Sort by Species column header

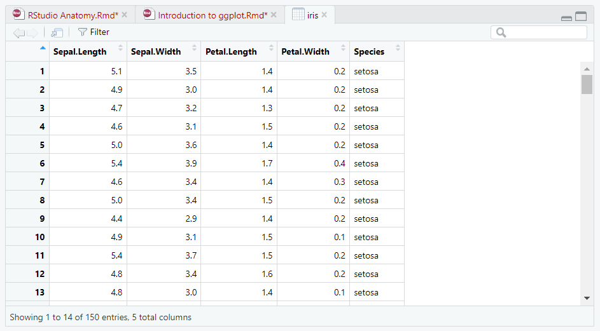376,51
